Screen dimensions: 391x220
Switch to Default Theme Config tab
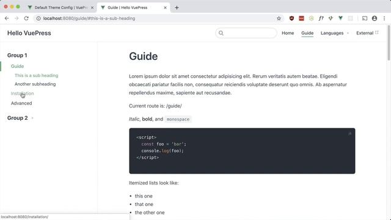point(61,8)
